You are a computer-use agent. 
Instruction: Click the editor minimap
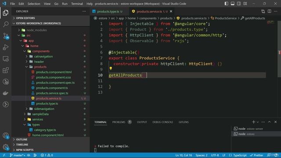point(270,22)
